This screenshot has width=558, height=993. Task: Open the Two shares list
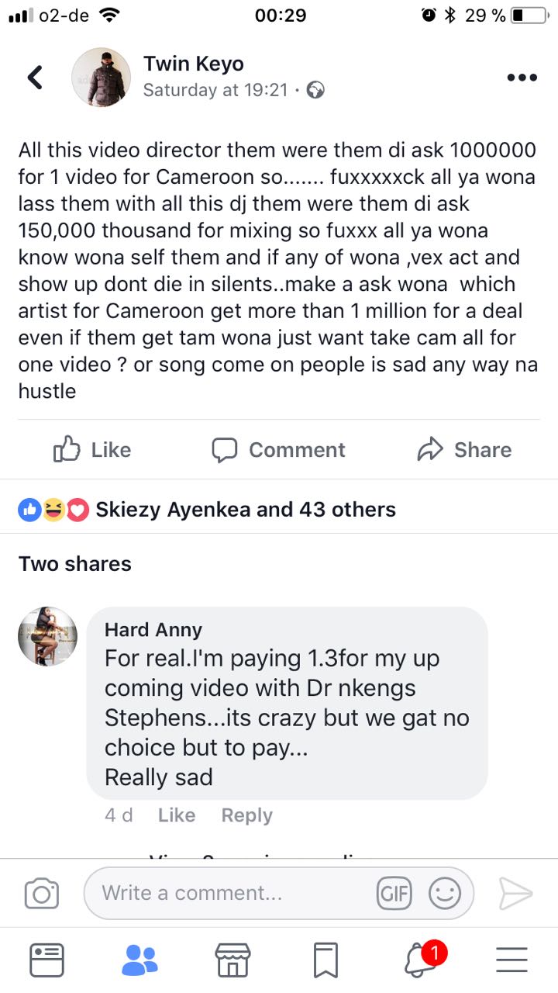pos(75,564)
